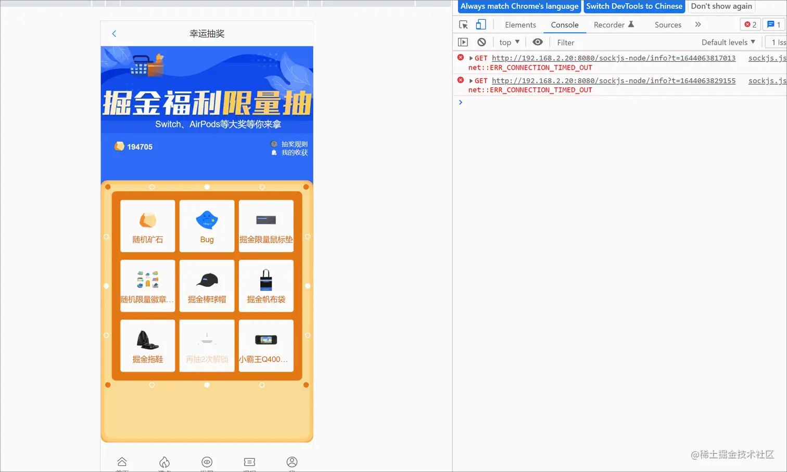Open 我的收获 my prizes link

pyautogui.click(x=295, y=152)
